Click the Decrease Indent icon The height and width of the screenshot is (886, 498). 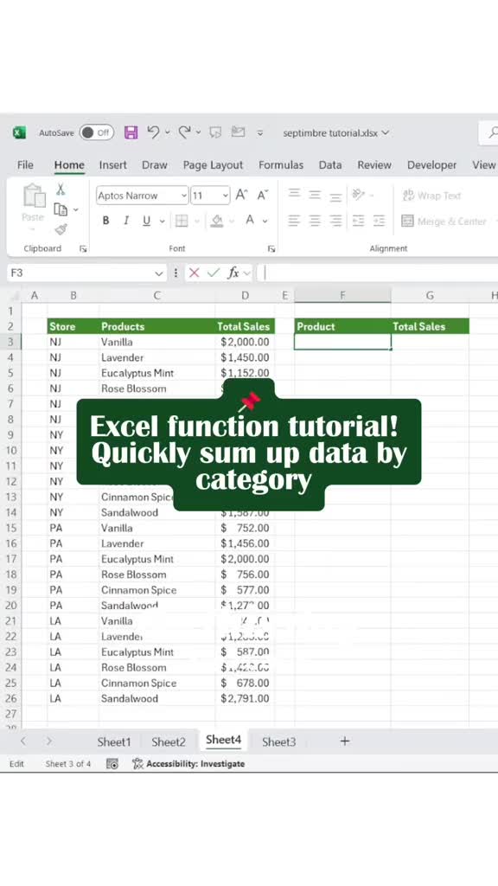(x=359, y=221)
